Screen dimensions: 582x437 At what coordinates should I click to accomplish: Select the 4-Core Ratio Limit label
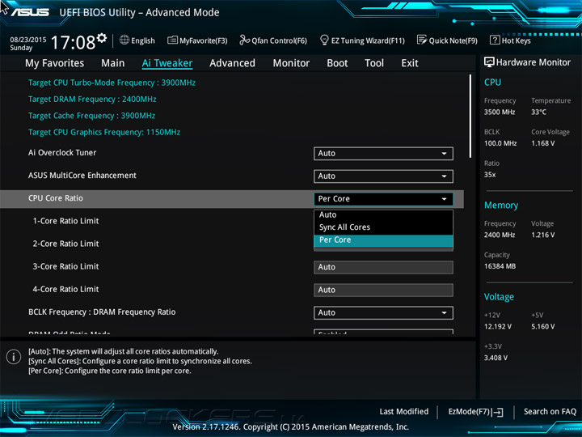coord(65,289)
